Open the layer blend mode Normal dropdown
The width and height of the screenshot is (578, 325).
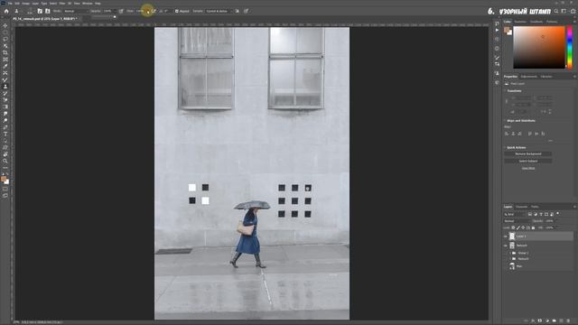(x=517, y=220)
